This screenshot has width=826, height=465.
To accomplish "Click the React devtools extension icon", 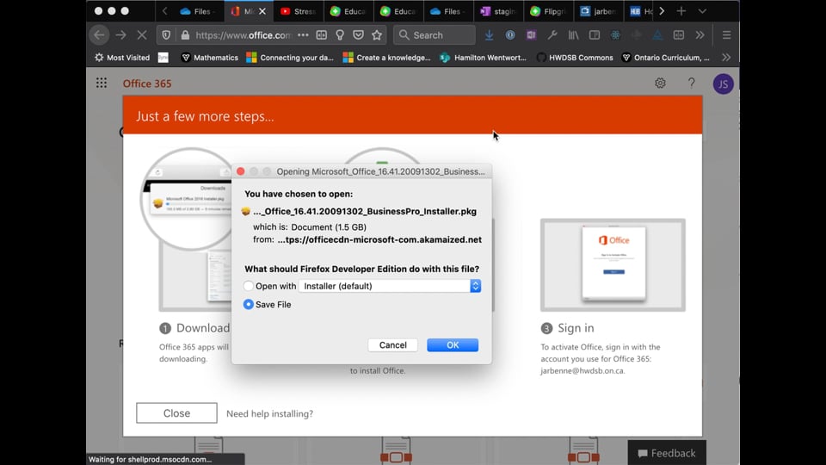I will pyautogui.click(x=615, y=35).
